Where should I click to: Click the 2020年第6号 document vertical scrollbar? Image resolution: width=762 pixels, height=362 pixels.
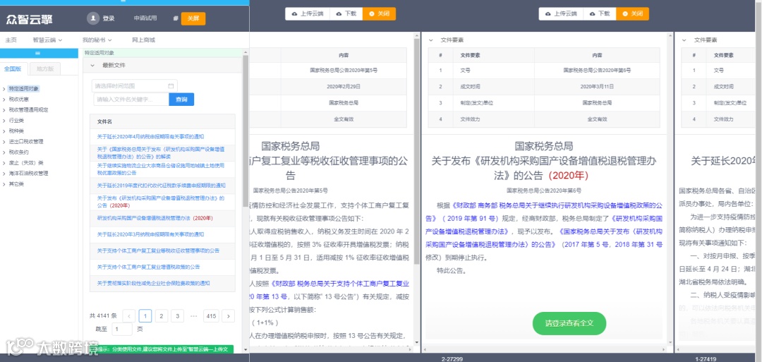(x=670, y=190)
